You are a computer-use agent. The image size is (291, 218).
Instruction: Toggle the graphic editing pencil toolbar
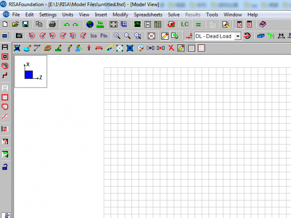[x=165, y=36]
